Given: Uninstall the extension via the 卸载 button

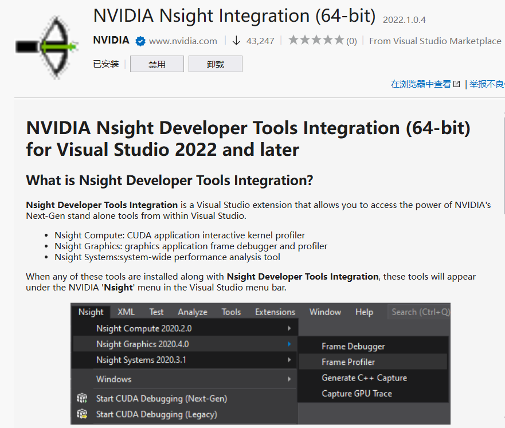Looking at the screenshot, I should [215, 64].
